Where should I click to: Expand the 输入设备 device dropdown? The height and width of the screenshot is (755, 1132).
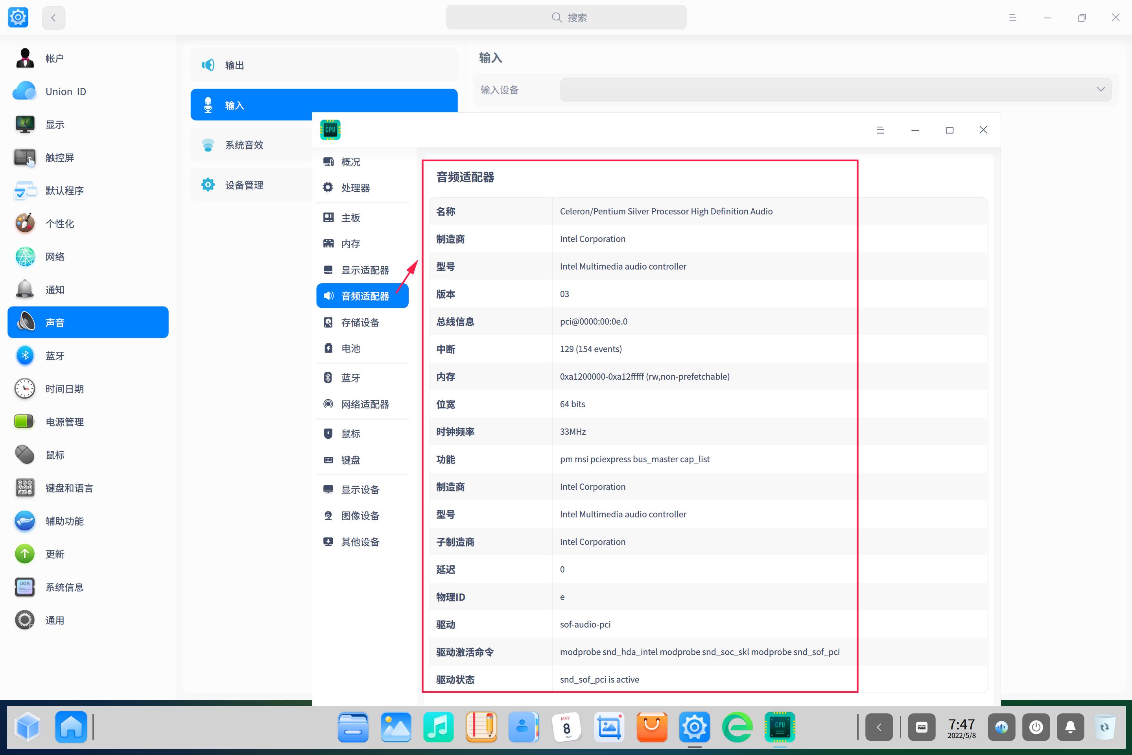(x=1101, y=90)
